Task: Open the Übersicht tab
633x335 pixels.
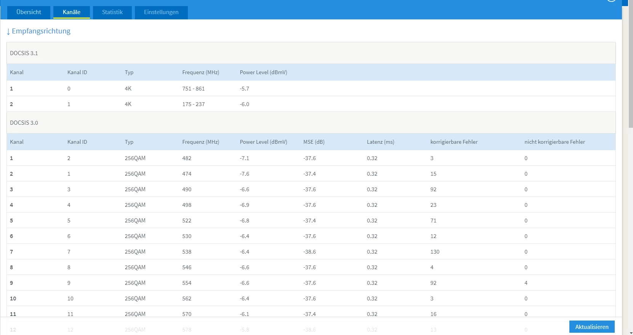Action: tap(29, 12)
